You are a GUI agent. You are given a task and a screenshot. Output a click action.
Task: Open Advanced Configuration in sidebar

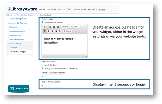(18, 23)
